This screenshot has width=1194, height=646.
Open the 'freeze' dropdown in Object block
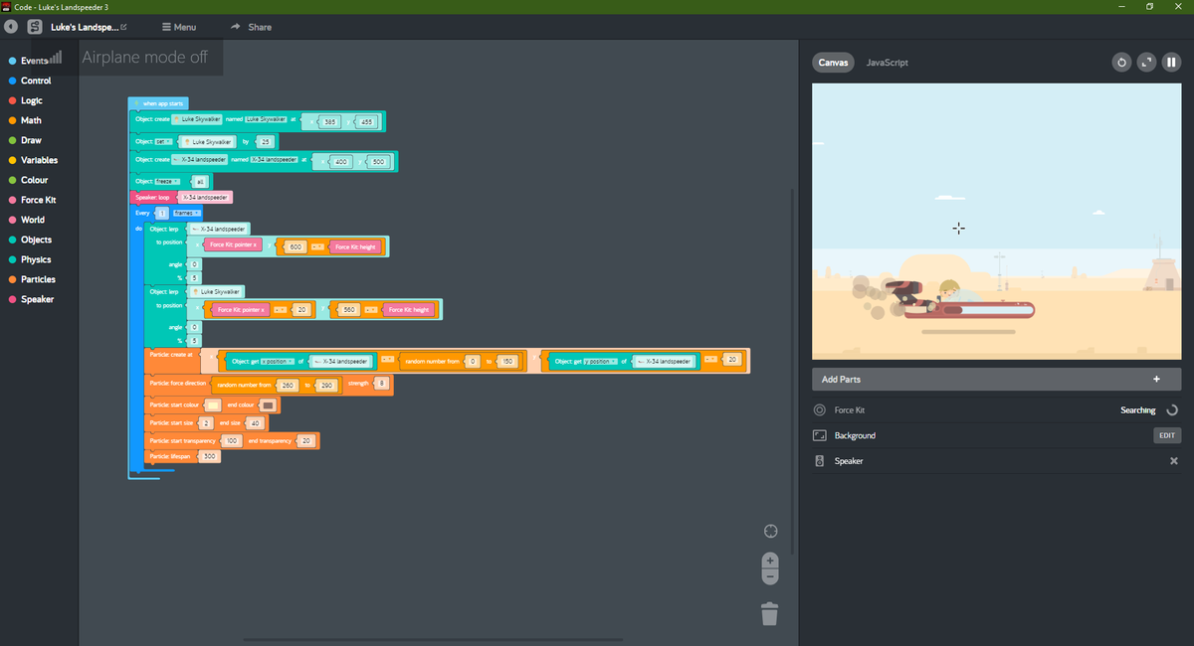coord(168,181)
